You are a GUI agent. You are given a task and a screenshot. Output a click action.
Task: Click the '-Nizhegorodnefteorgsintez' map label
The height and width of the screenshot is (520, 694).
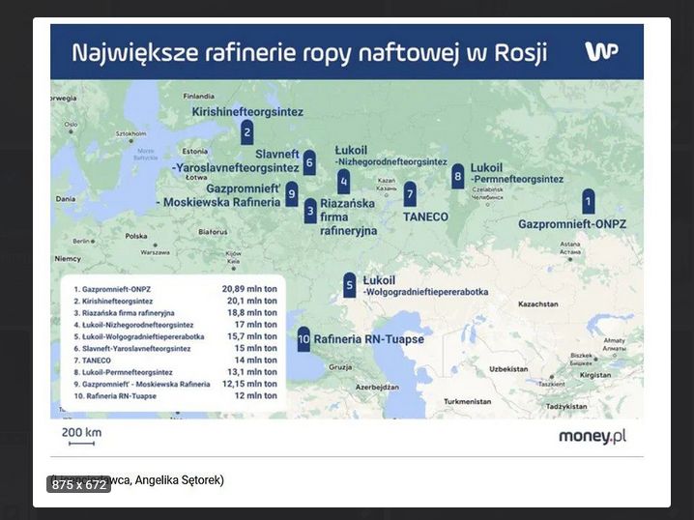point(391,162)
